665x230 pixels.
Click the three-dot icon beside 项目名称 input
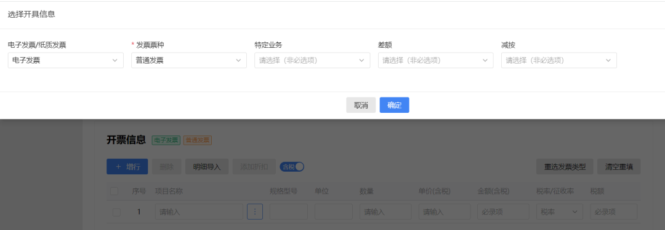(x=255, y=212)
